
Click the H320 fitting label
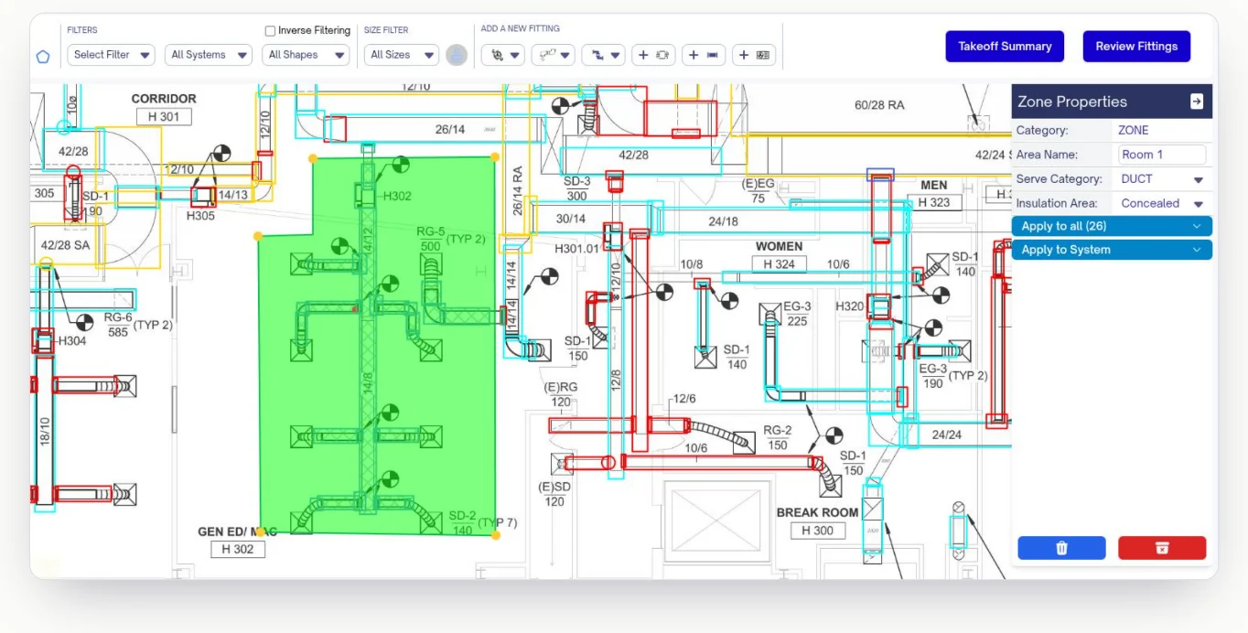tap(850, 306)
